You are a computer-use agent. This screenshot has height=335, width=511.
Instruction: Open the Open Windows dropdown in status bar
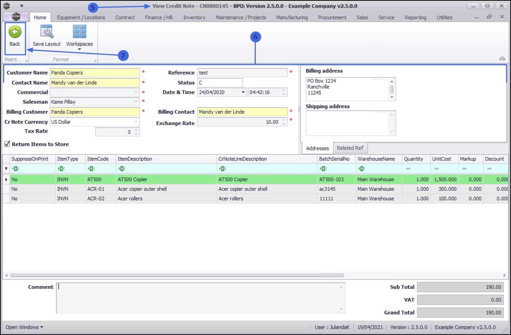pos(24,327)
